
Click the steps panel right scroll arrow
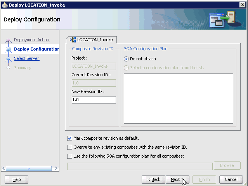[56, 168]
